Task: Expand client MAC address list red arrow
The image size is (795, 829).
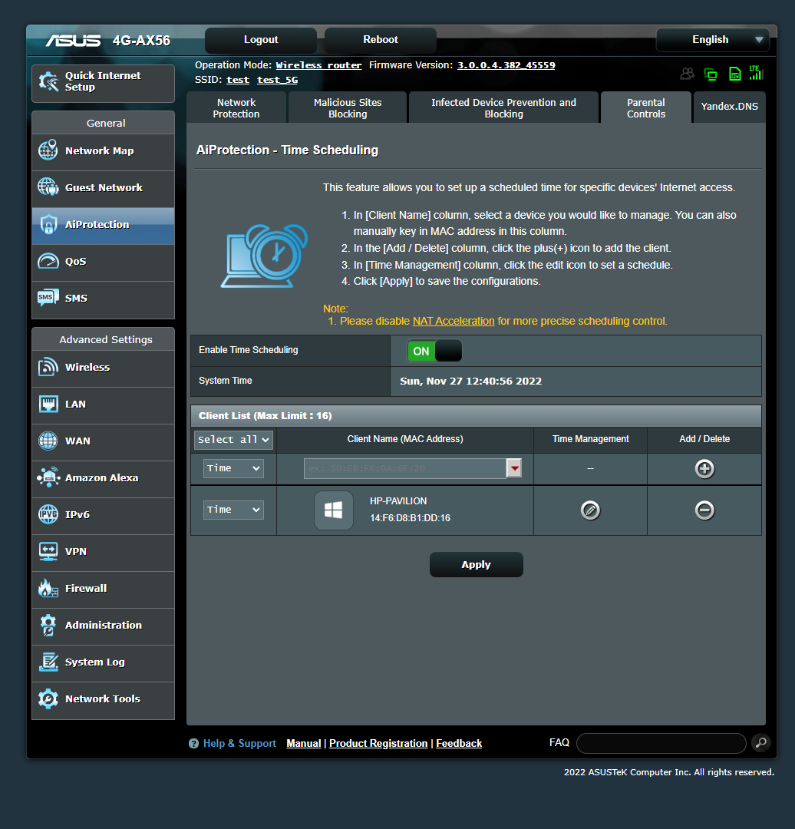Action: 514,468
